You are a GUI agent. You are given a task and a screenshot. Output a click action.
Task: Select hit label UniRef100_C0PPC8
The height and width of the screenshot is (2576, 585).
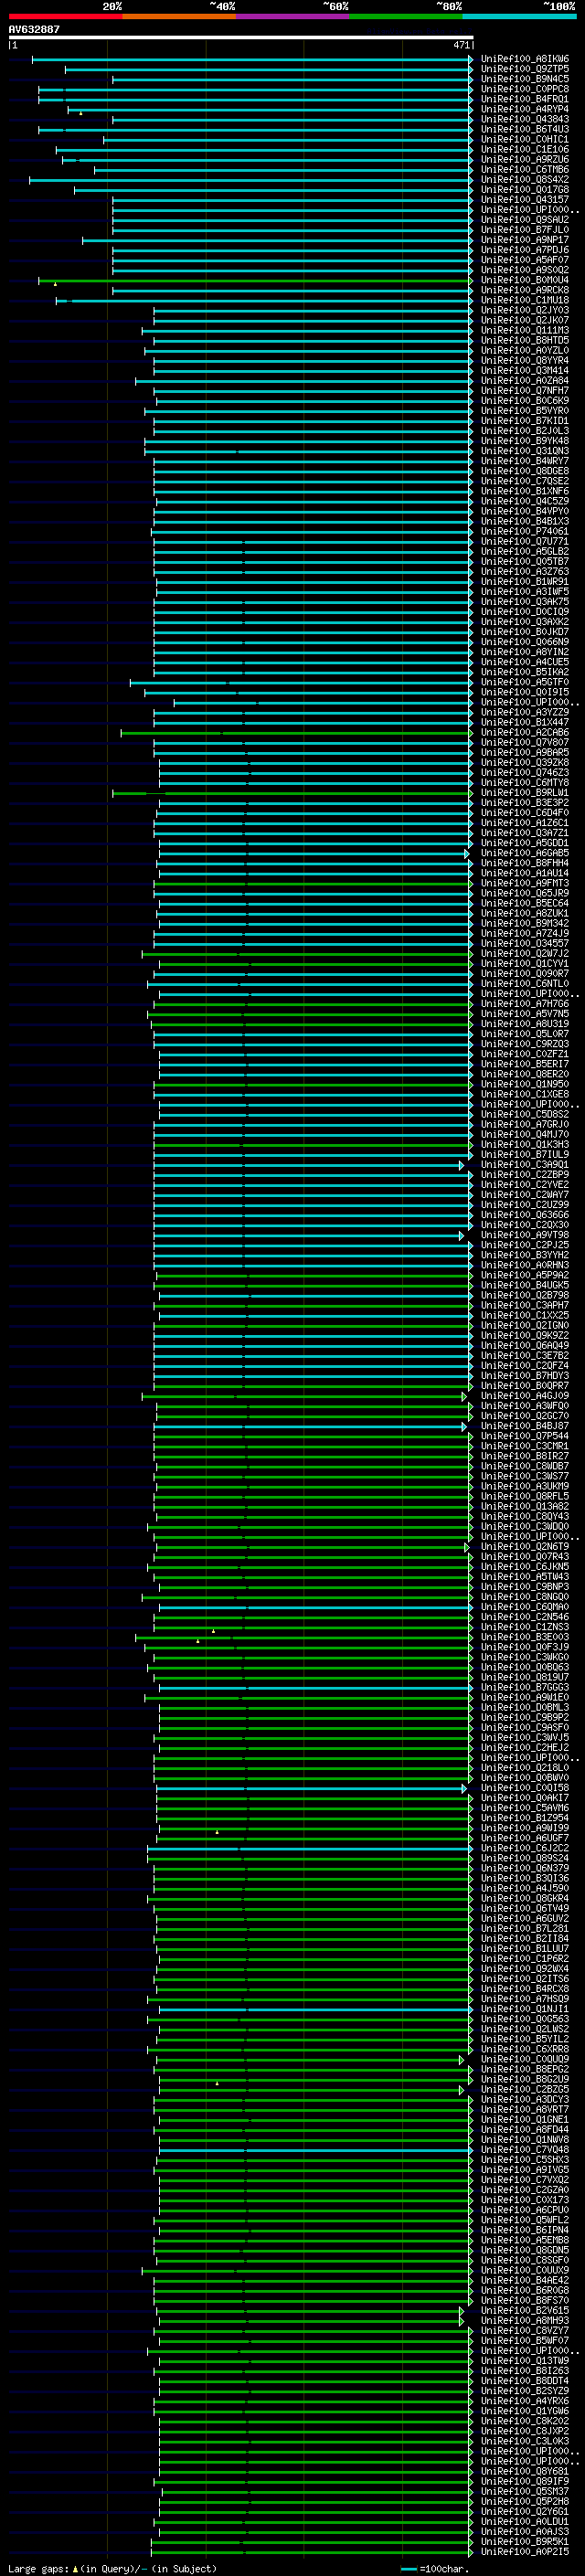pyautogui.click(x=525, y=89)
